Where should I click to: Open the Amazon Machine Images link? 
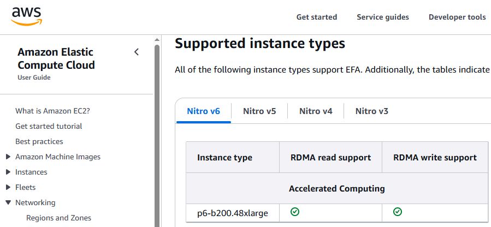pos(58,157)
